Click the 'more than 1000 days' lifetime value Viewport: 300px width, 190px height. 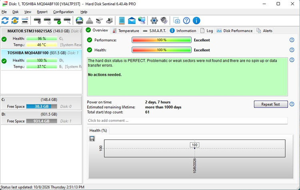click(163, 107)
